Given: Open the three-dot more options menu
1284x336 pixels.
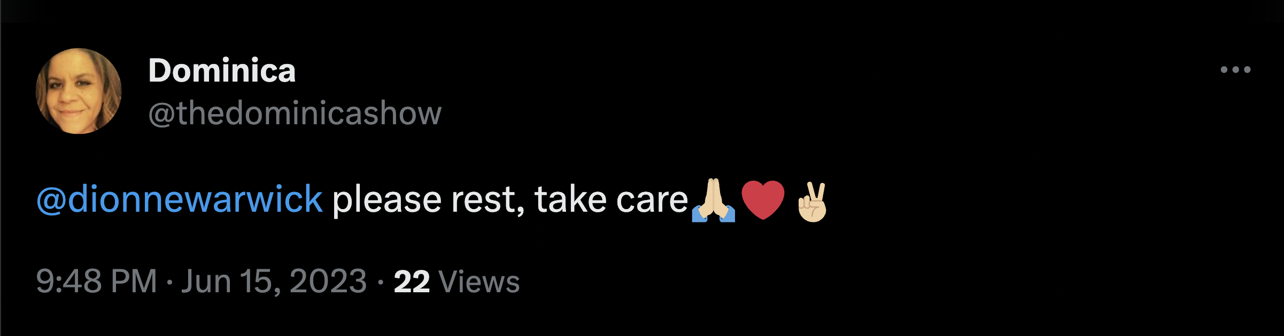Looking at the screenshot, I should [x=1235, y=69].
